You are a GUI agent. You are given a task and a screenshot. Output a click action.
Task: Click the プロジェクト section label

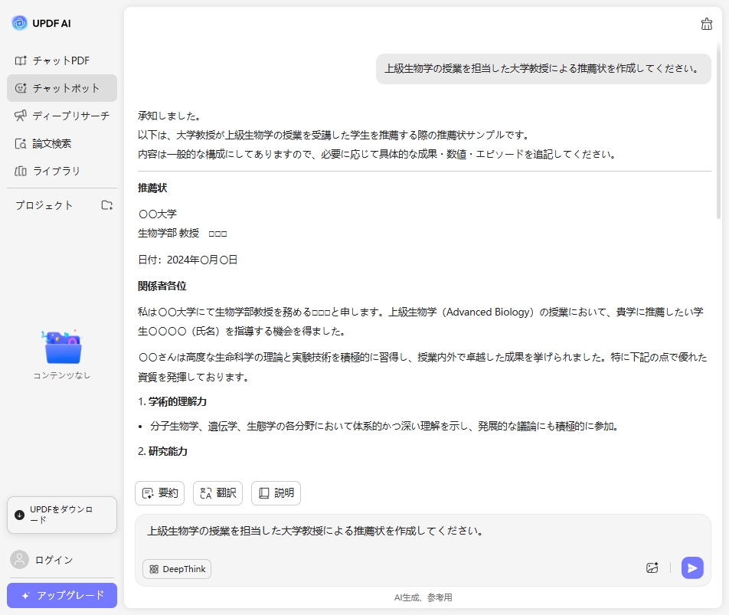coord(44,205)
